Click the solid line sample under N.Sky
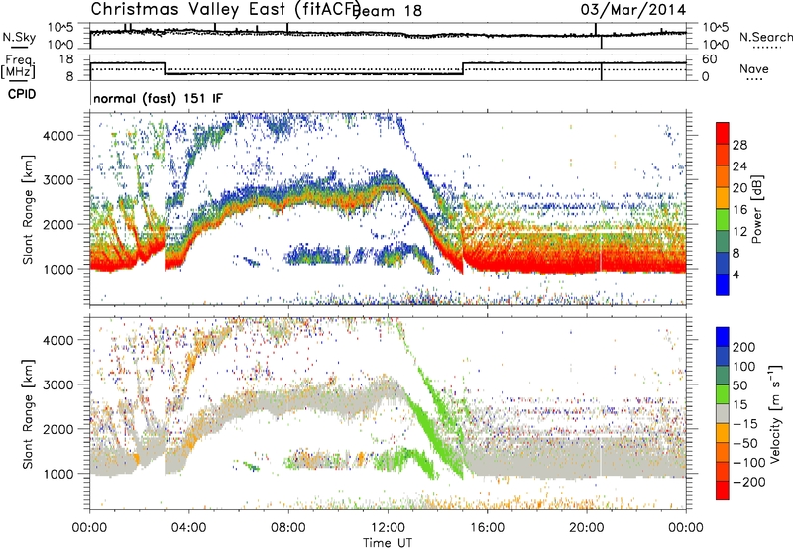This screenshot has height=549, width=793. [x=19, y=47]
